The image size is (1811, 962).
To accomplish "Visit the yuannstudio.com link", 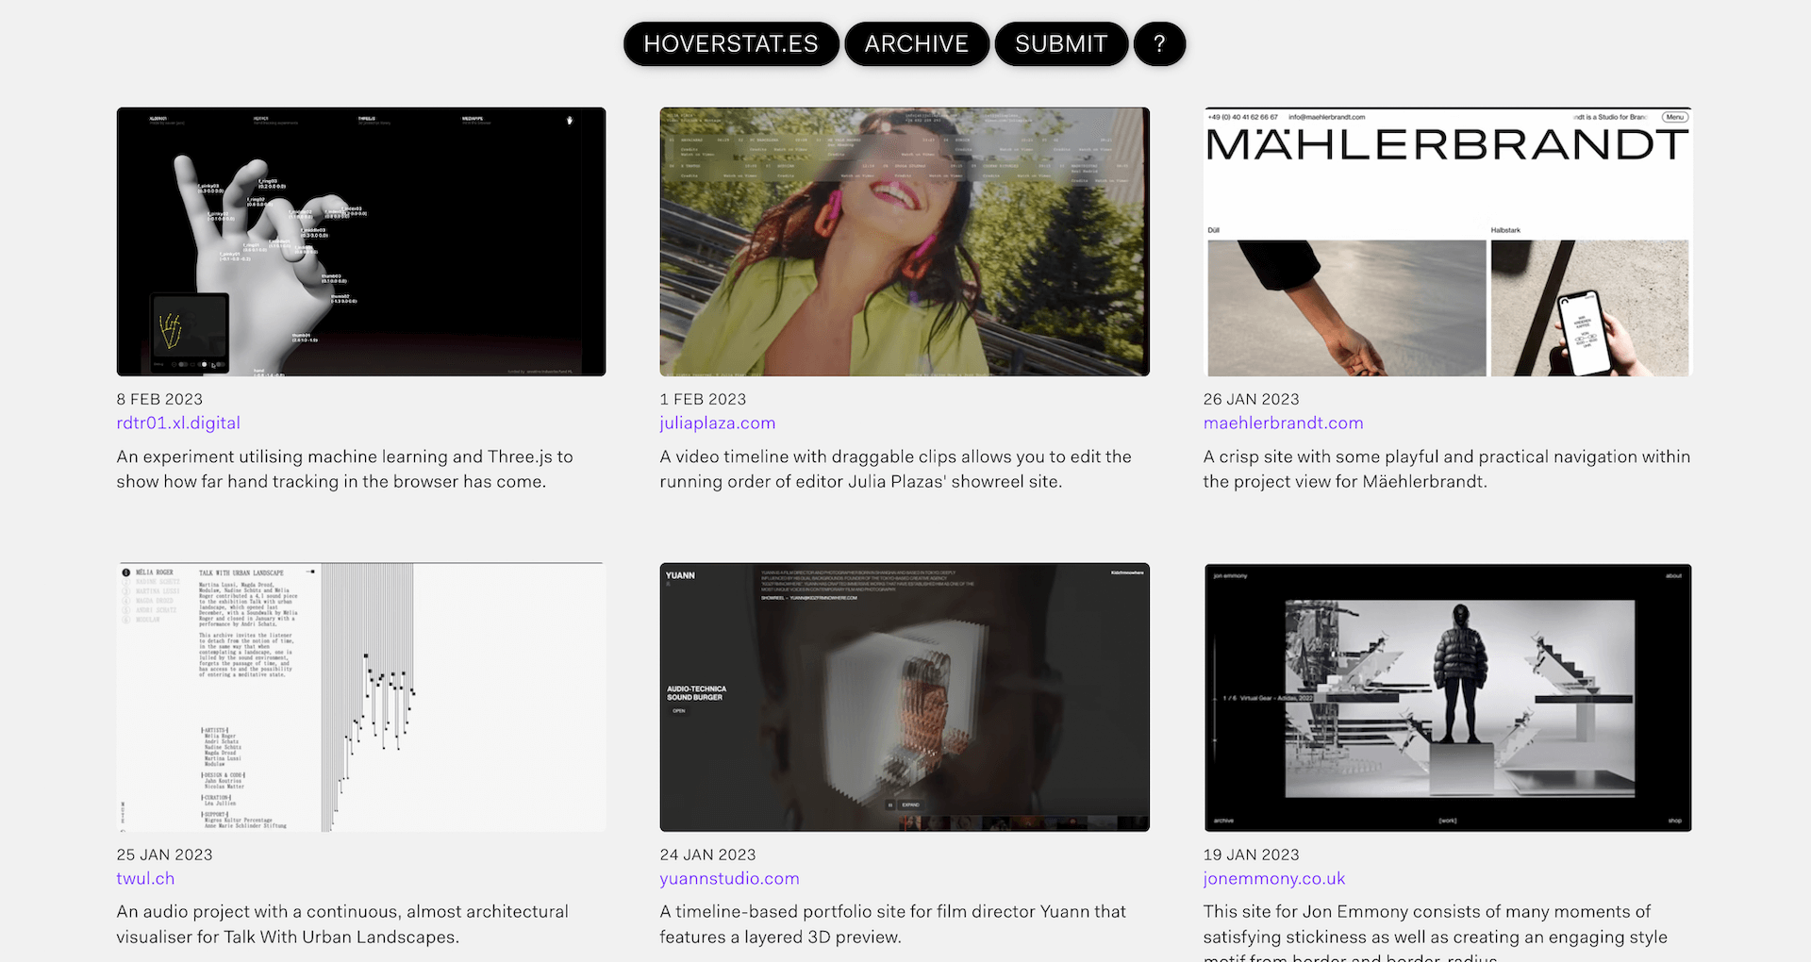I will [729, 879].
